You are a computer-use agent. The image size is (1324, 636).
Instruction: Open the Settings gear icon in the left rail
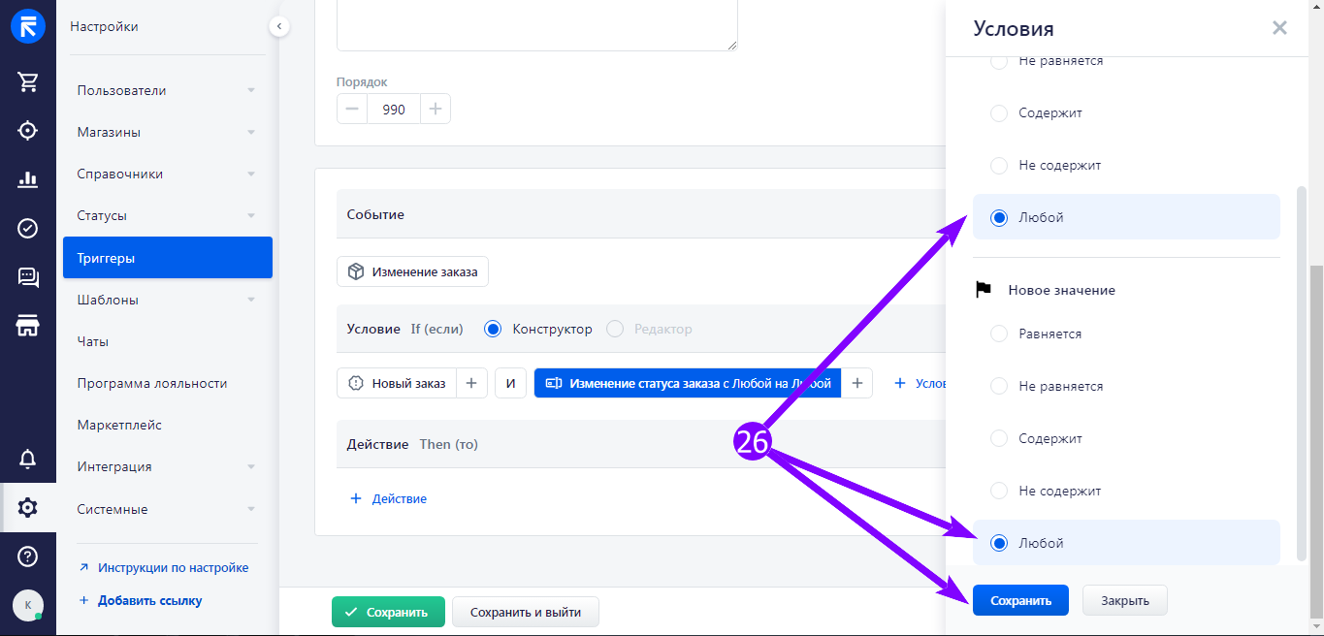[28, 507]
